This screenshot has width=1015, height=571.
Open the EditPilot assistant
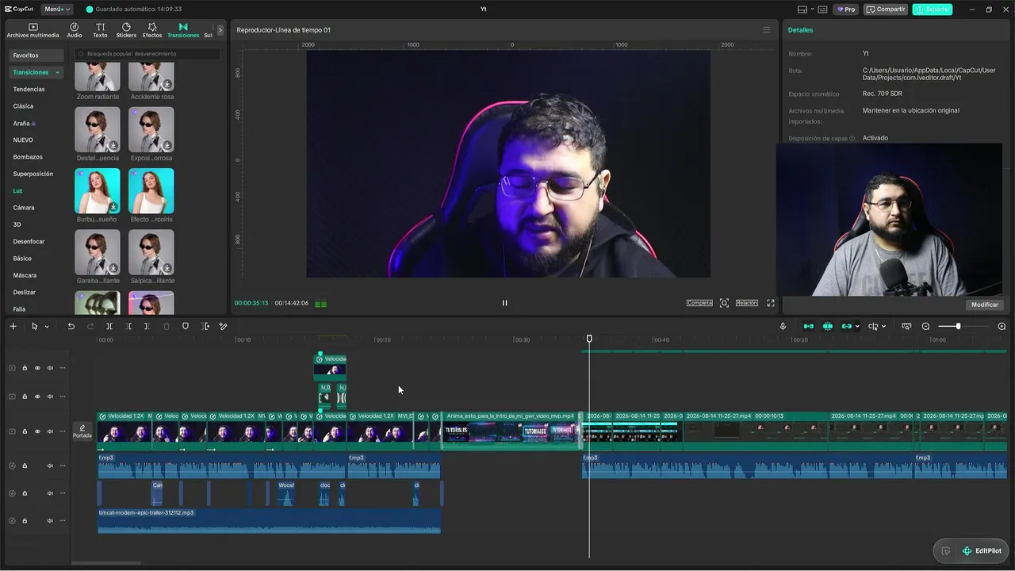coord(982,551)
